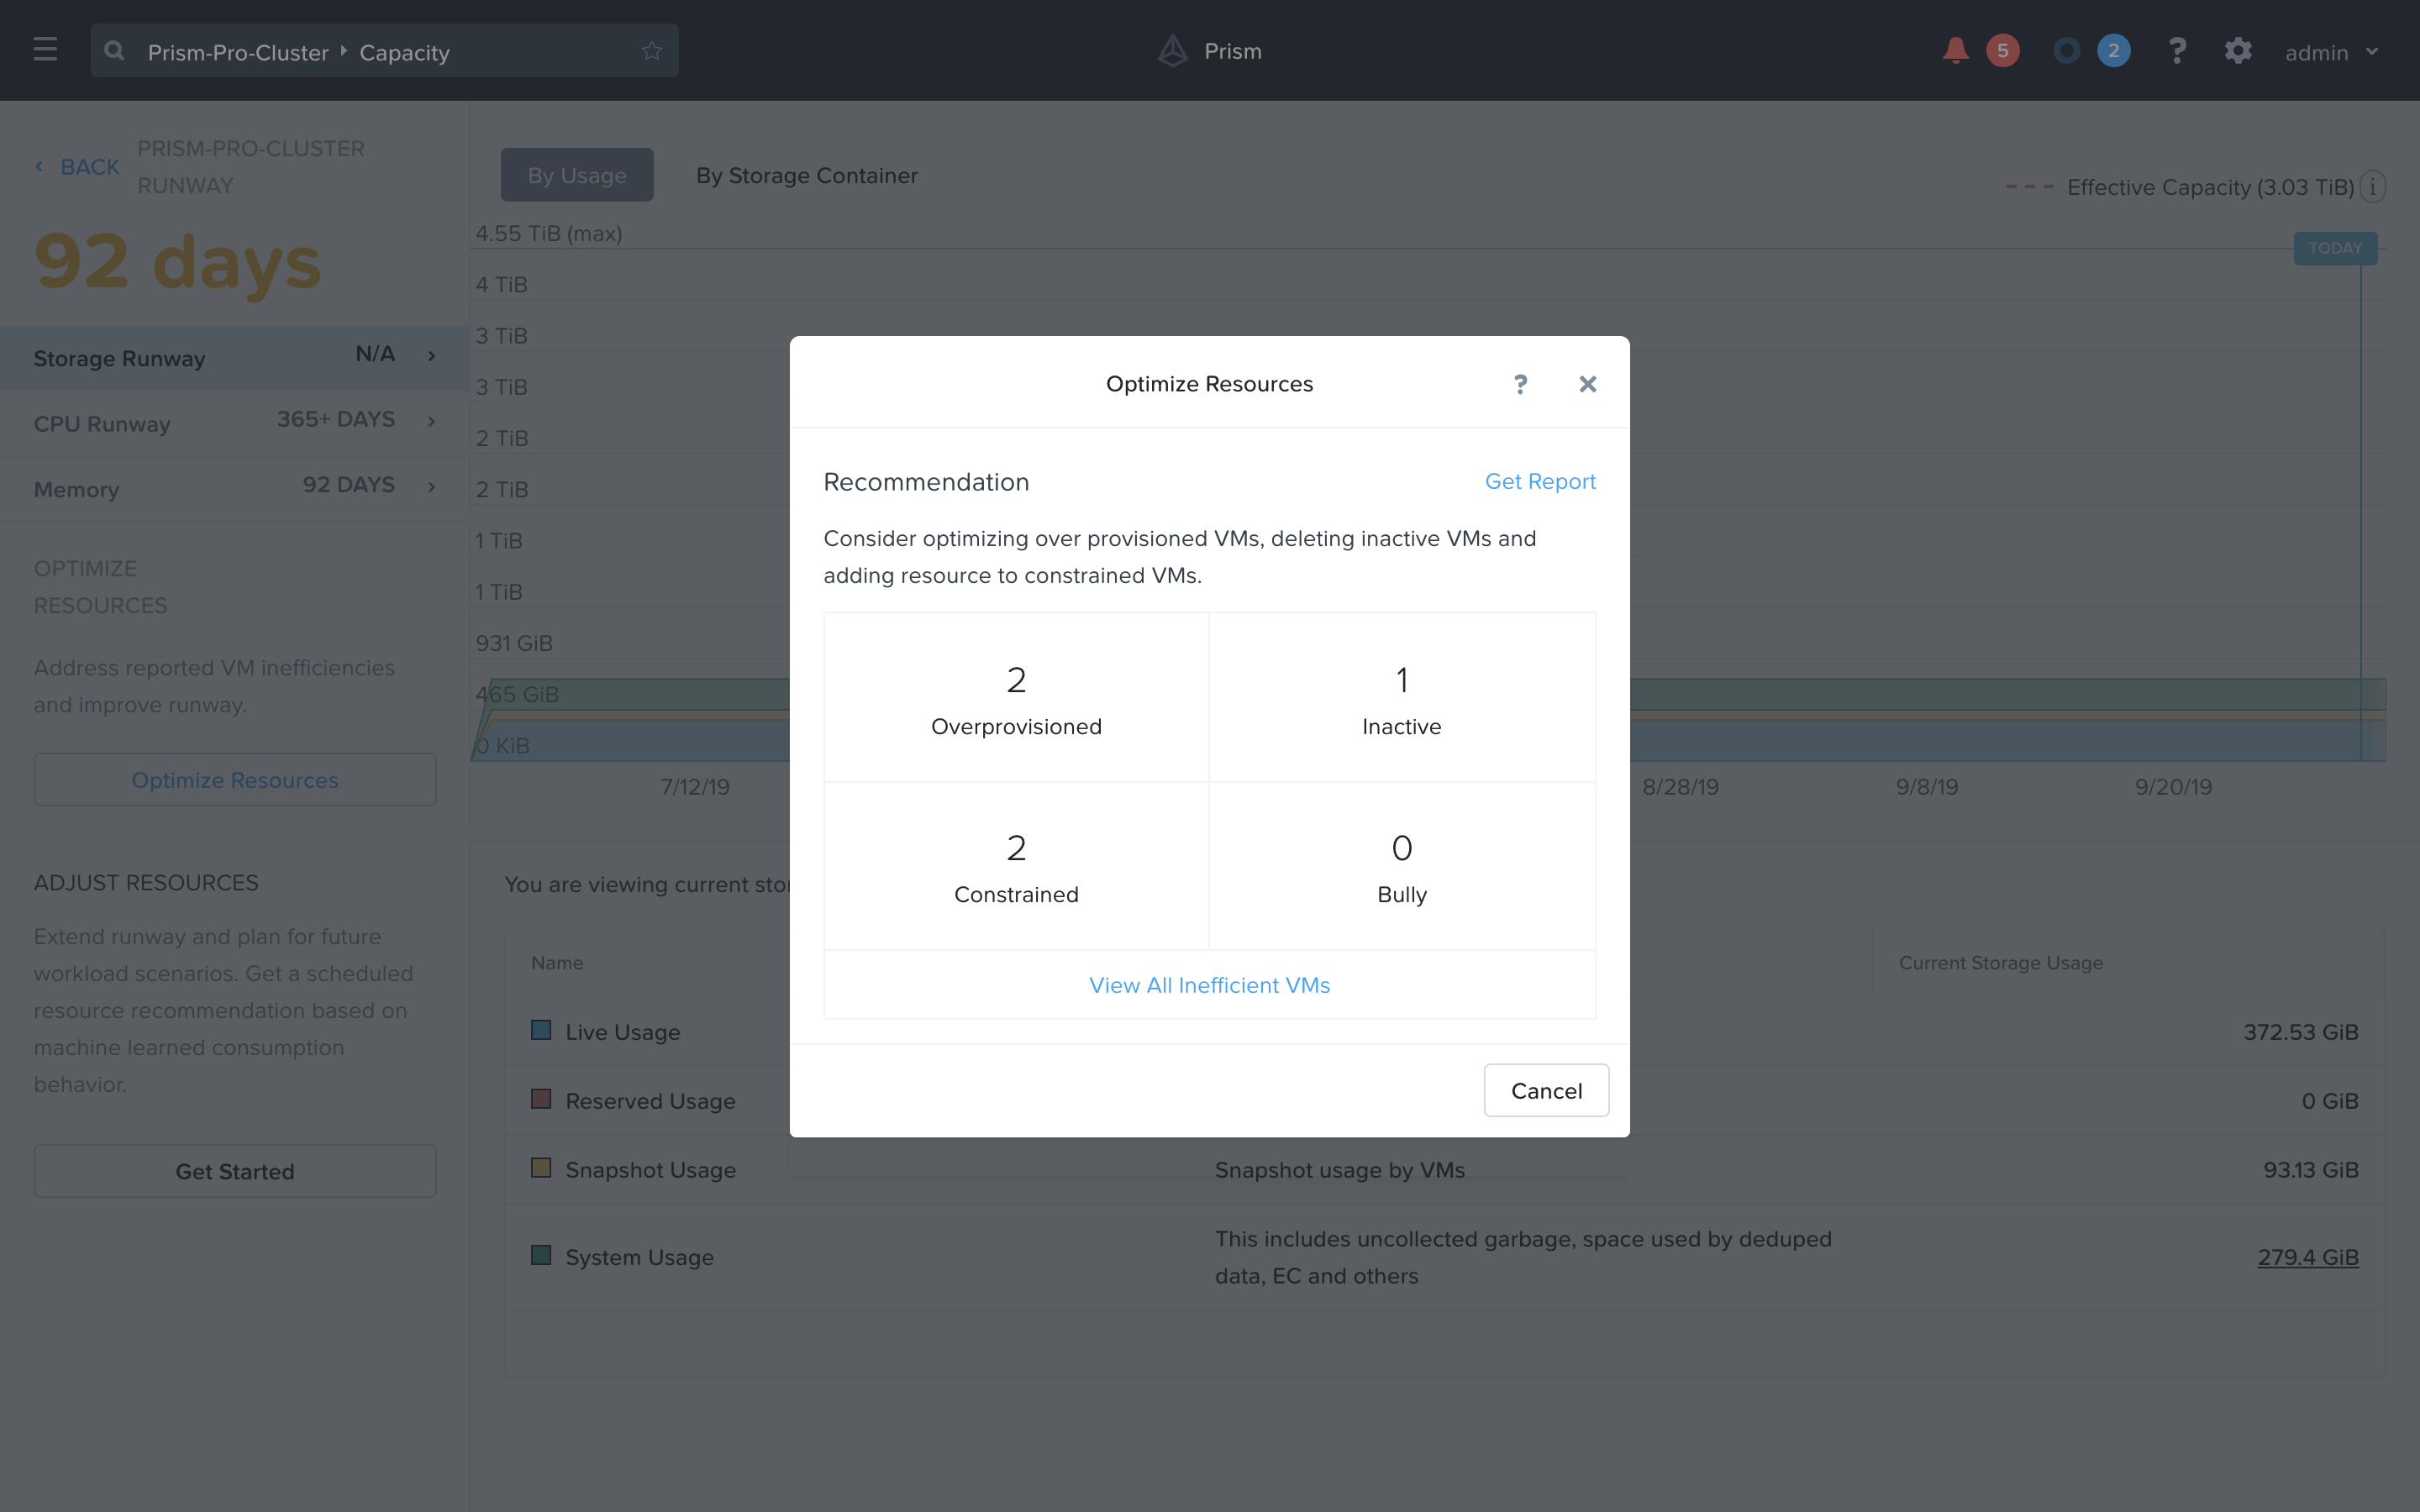Open the Inactive VMs tile
This screenshot has width=2420, height=1512.
(1402, 698)
